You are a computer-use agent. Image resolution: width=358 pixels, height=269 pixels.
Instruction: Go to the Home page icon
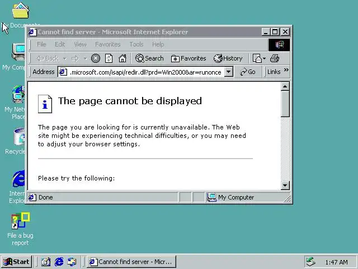pos(123,58)
